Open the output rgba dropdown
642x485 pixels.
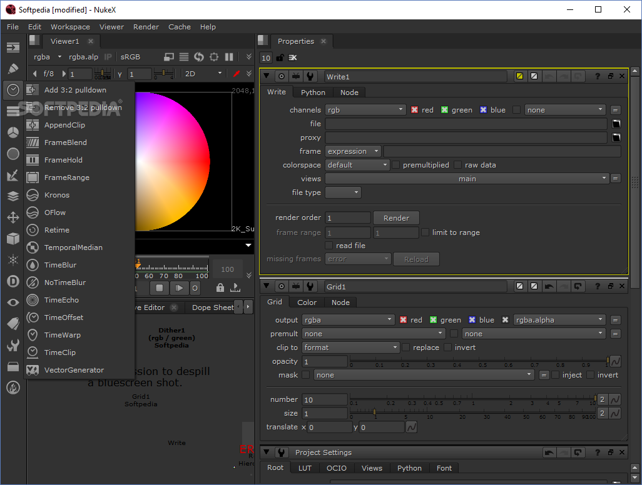pyautogui.click(x=349, y=320)
